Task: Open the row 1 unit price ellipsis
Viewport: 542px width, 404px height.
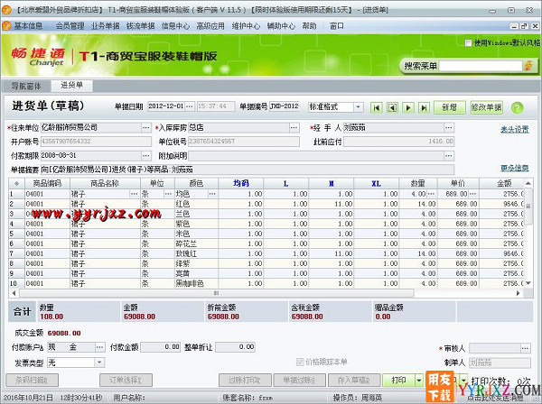Action: (x=473, y=194)
